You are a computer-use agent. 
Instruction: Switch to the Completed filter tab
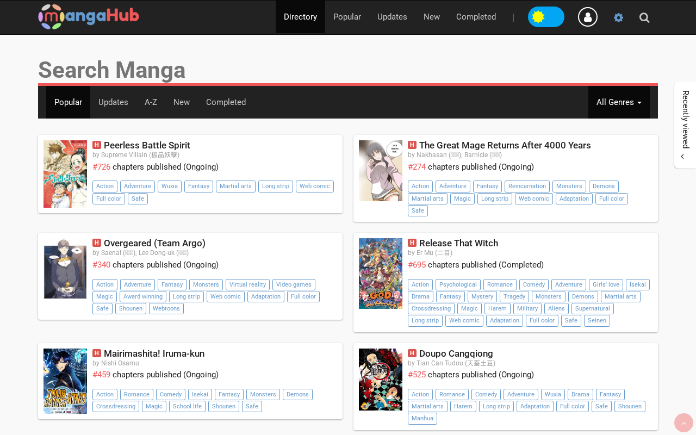(226, 102)
